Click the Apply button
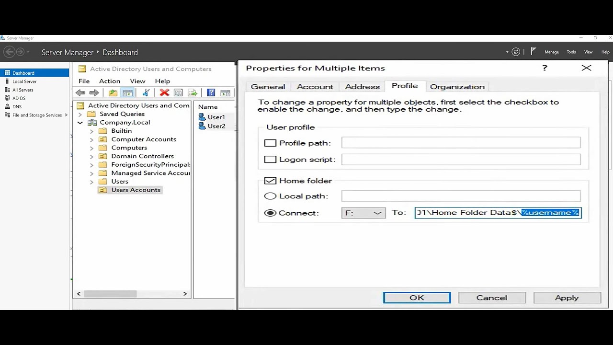The width and height of the screenshot is (613, 345). (567, 298)
